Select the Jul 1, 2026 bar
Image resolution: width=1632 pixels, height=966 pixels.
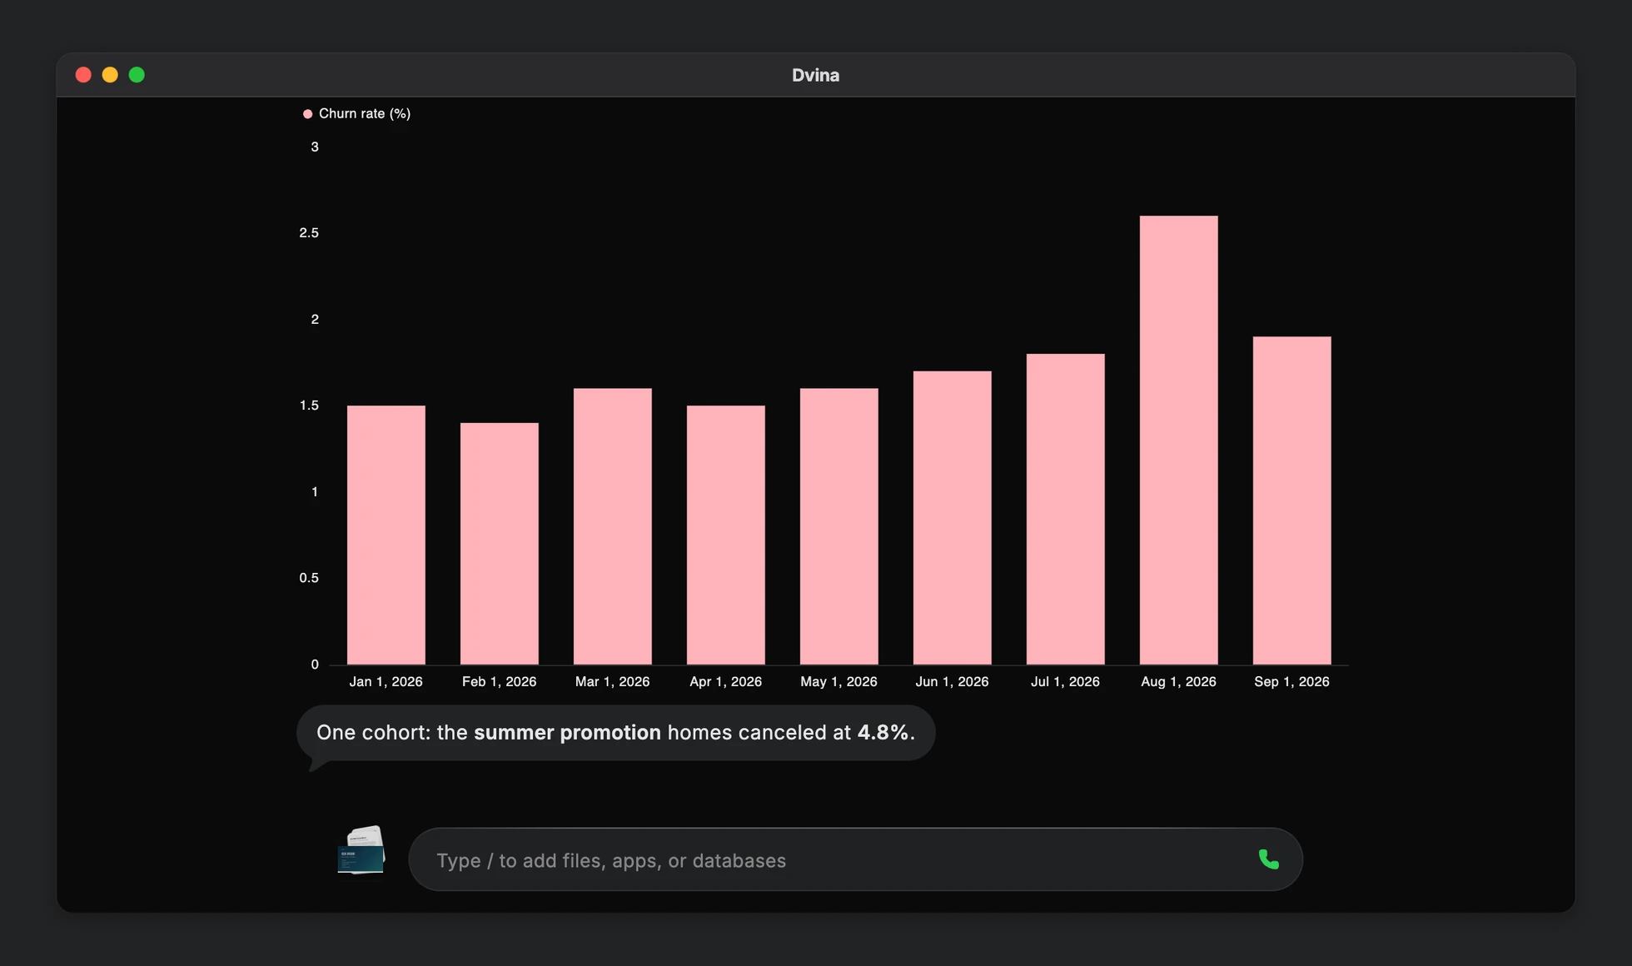pyautogui.click(x=1066, y=509)
